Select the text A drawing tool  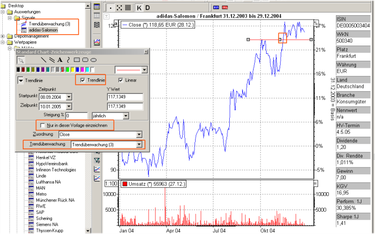pos(60,60)
